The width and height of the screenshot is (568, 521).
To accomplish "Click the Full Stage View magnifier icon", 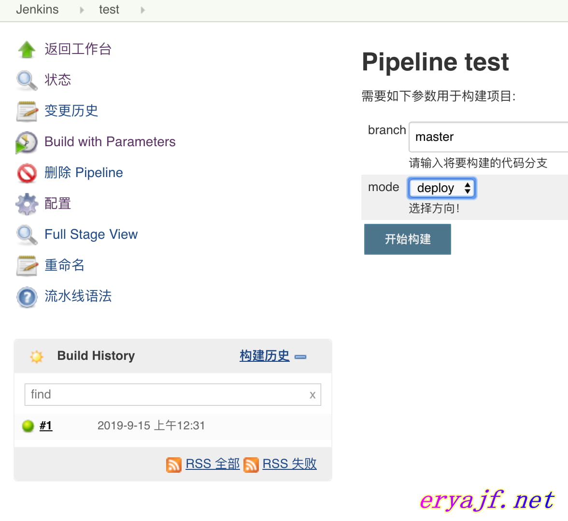I will click(x=27, y=235).
